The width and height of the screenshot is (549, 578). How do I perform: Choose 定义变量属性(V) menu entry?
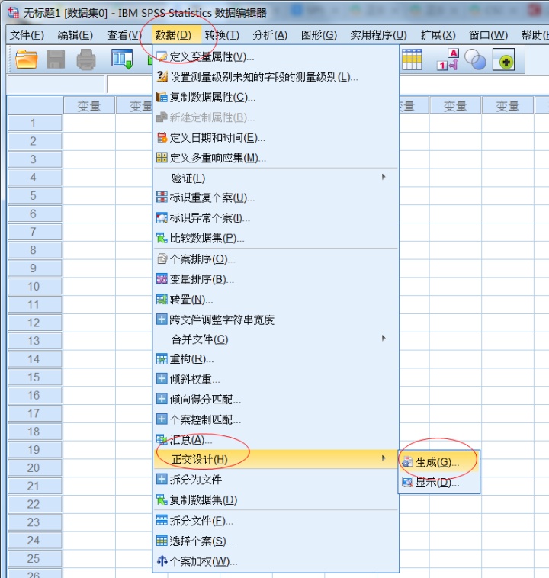[275, 56]
